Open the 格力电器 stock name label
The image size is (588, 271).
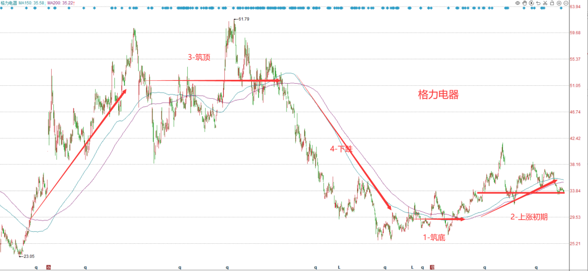pos(9,3)
